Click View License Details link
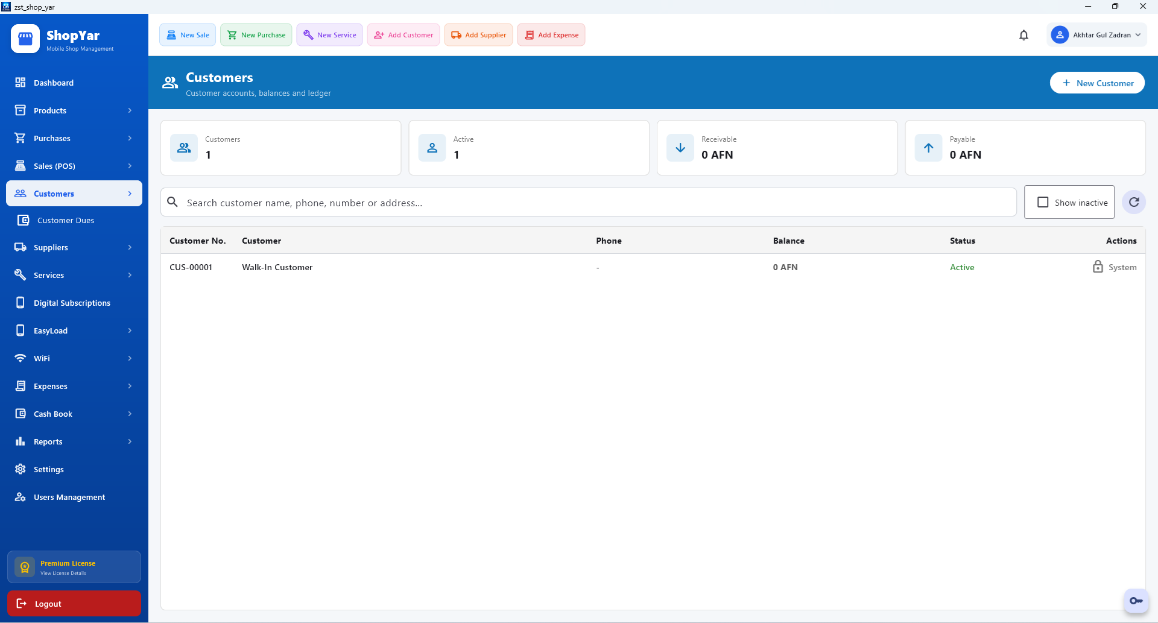The width and height of the screenshot is (1158, 623). pyautogui.click(x=63, y=573)
